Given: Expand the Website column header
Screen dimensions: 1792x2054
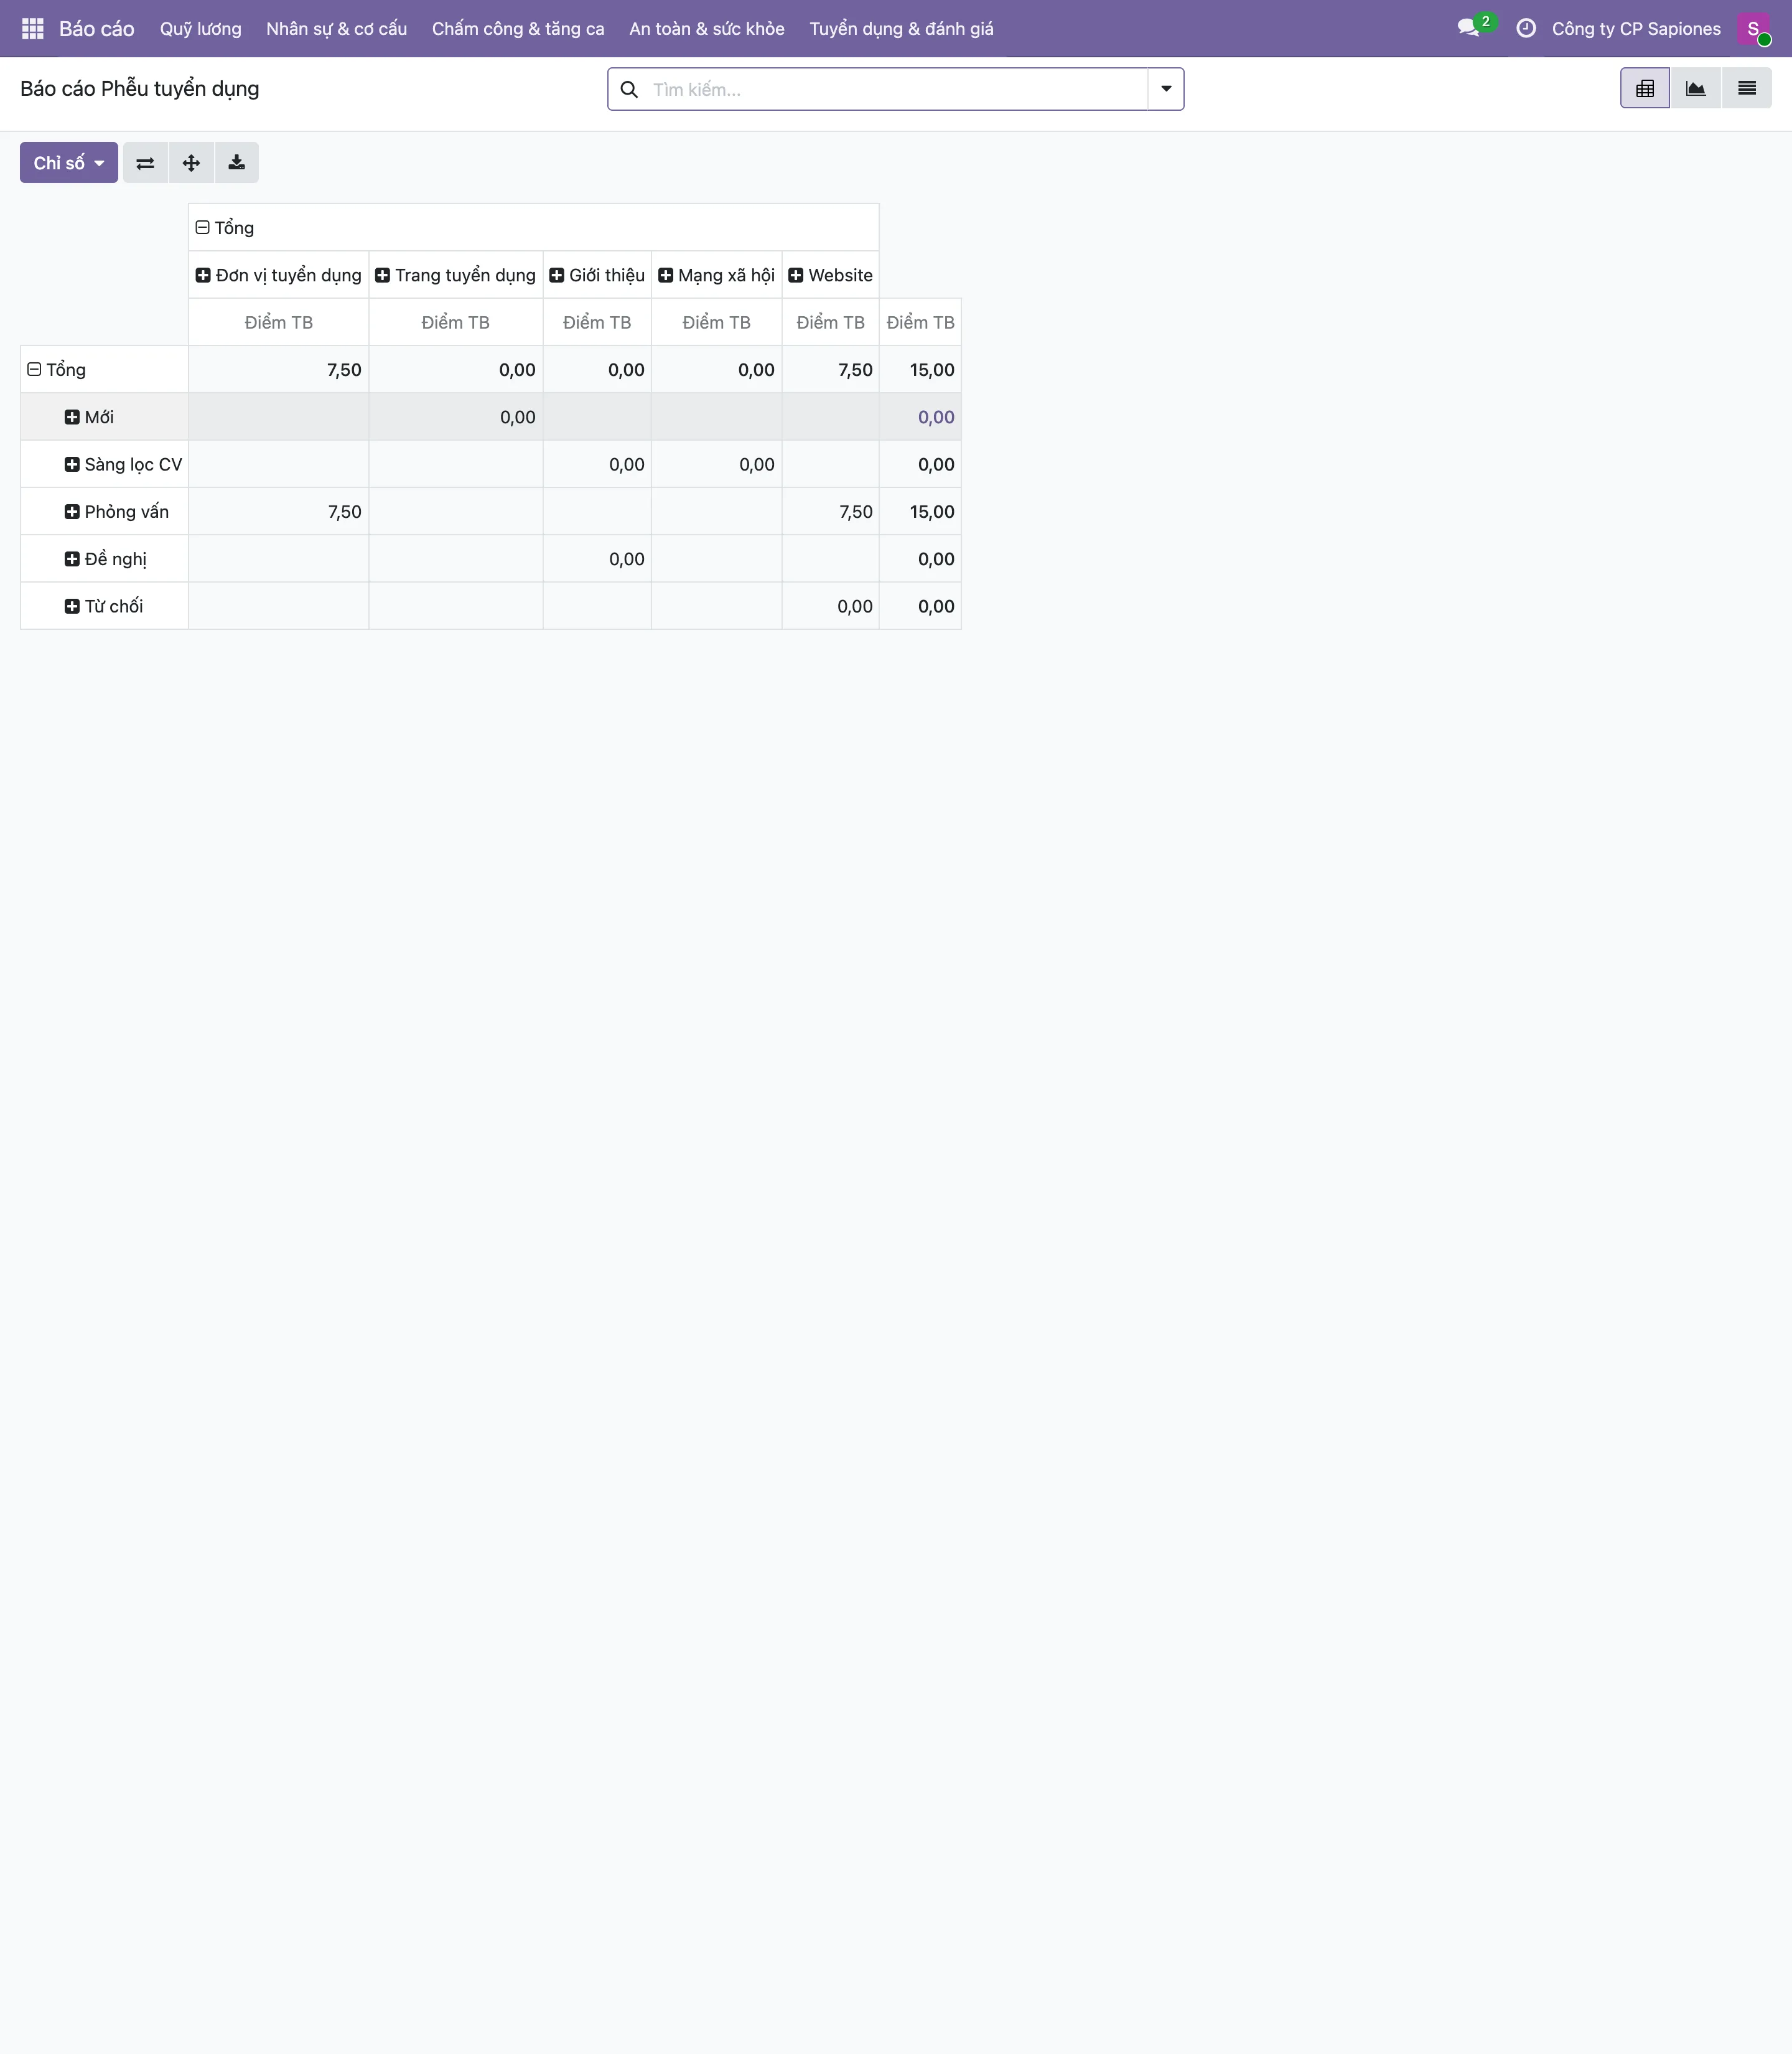Looking at the screenshot, I should 830,275.
